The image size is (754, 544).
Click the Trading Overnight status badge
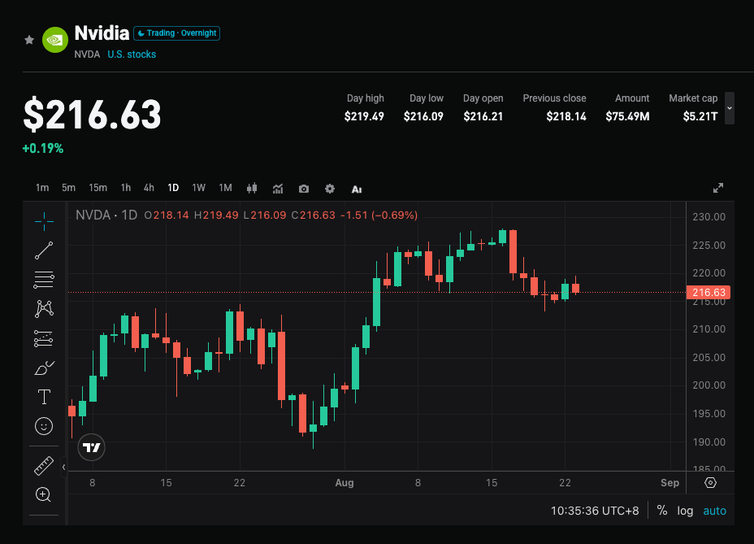(x=176, y=33)
